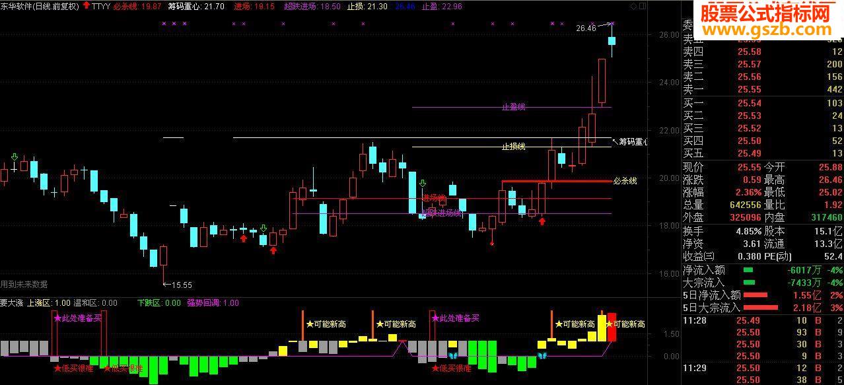Click the 止损线 label on the chart

pyautogui.click(x=513, y=147)
